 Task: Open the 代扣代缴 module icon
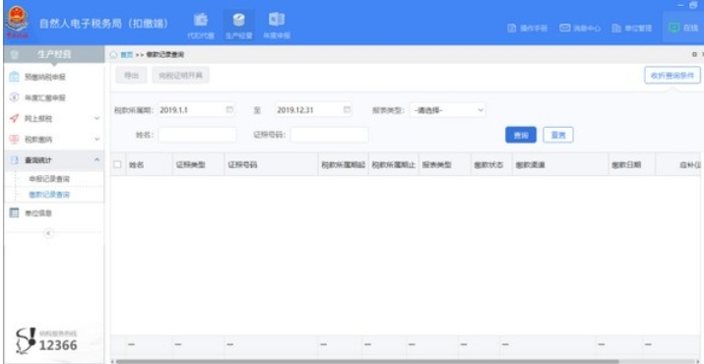tap(201, 26)
